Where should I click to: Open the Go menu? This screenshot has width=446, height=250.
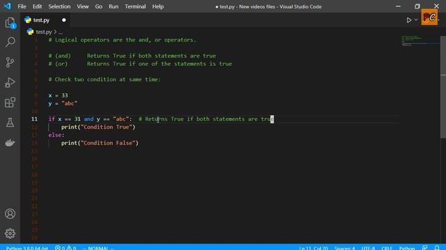(x=98, y=6)
